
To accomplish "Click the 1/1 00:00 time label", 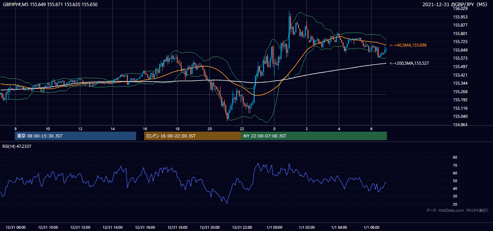I will click(x=274, y=228).
